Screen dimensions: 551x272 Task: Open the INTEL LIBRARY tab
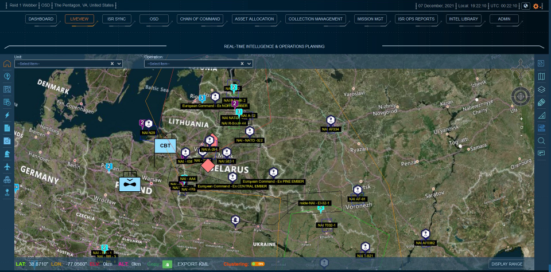(464, 19)
